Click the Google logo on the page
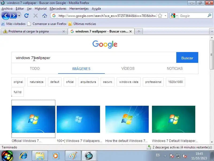Screen dimensions: 214x161 [105, 44]
